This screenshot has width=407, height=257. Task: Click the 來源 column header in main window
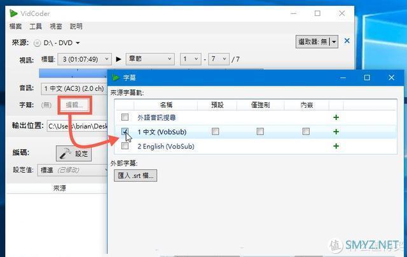click(x=59, y=188)
